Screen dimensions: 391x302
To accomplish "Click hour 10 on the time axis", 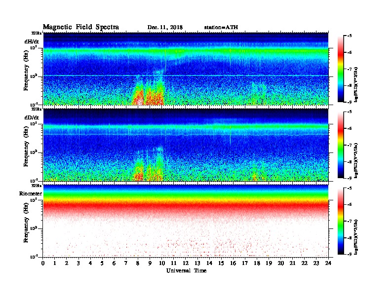I will tap(162, 264).
